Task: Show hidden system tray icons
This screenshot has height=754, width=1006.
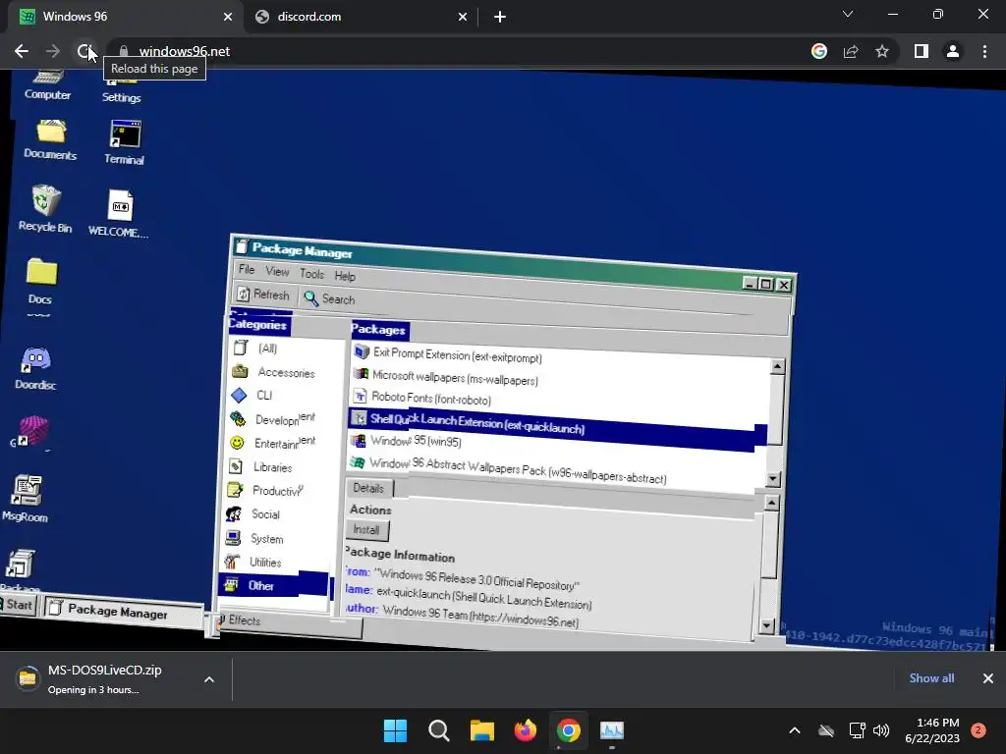Action: [x=794, y=730]
